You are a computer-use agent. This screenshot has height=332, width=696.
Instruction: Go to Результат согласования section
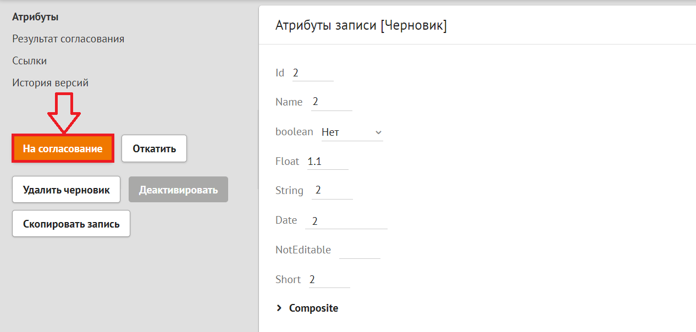(68, 39)
